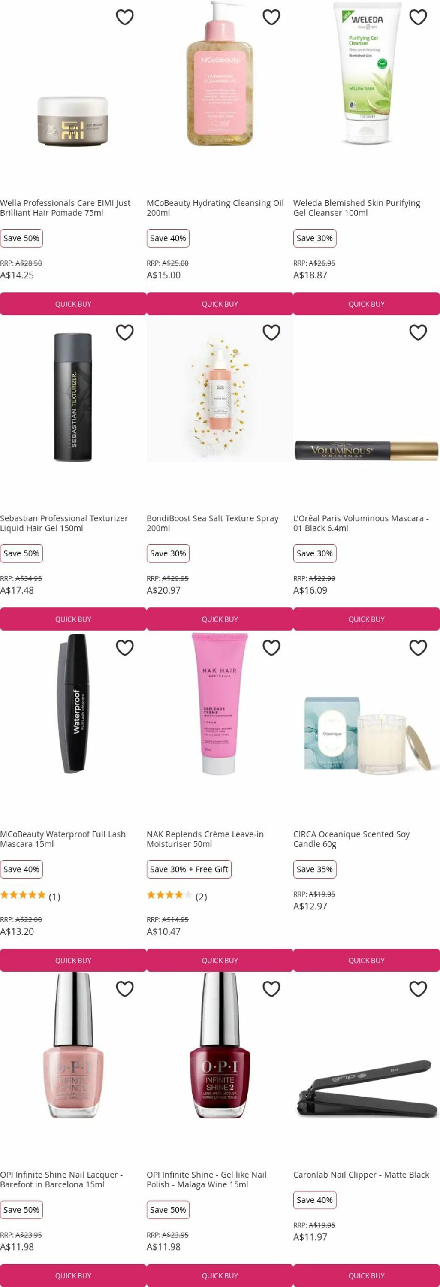Add Wella EIMI Hair Pomade to wishlist
The image size is (440, 1287).
click(x=124, y=18)
